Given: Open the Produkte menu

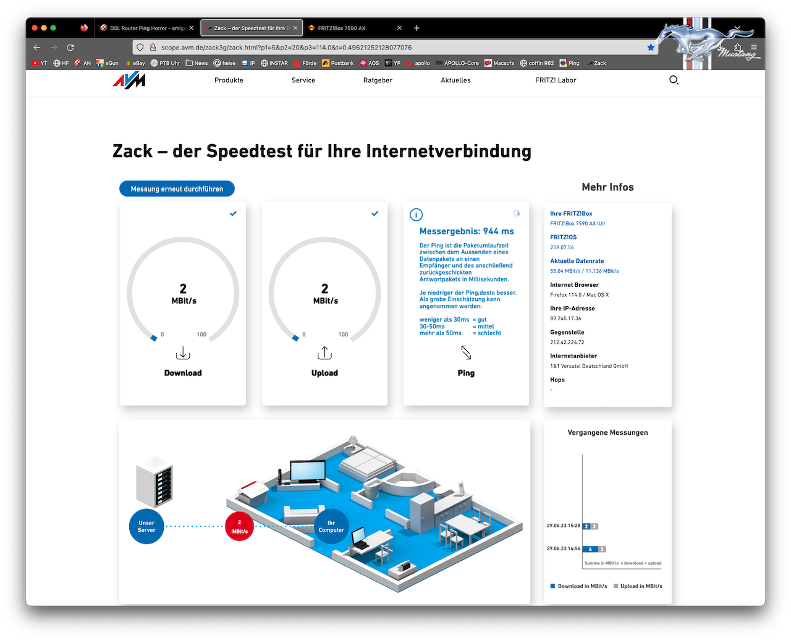Looking at the screenshot, I should 229,80.
